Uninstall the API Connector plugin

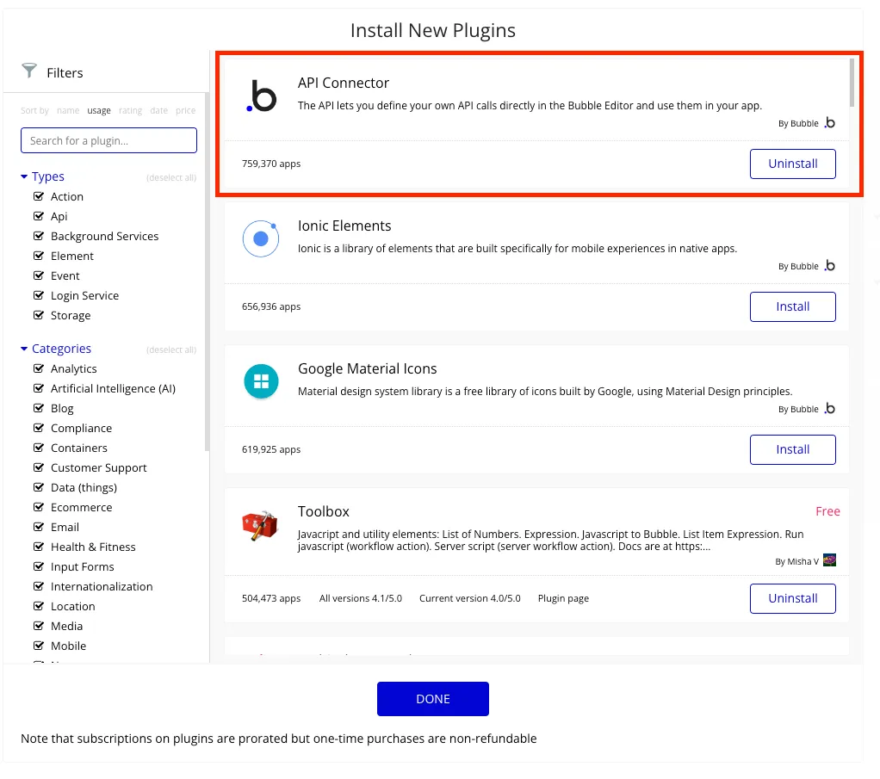click(x=792, y=164)
